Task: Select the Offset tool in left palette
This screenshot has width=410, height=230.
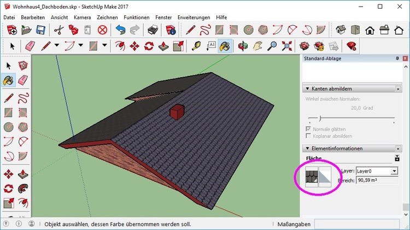Action: coord(23,203)
